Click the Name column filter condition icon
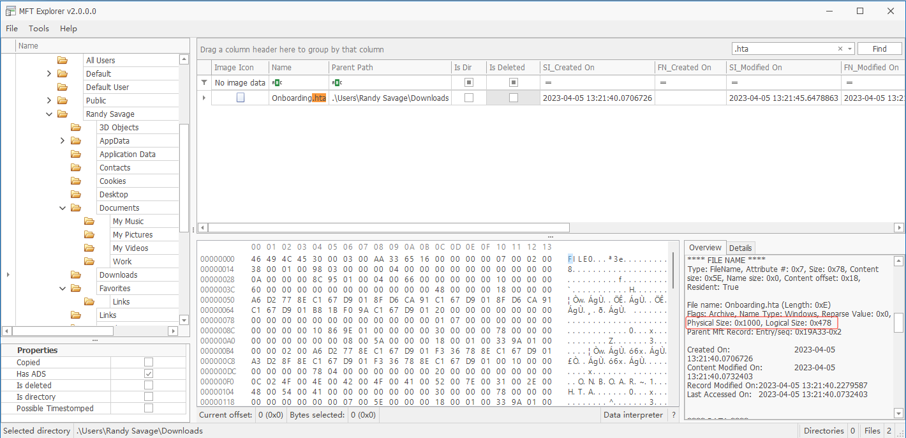906x438 pixels. coord(277,82)
